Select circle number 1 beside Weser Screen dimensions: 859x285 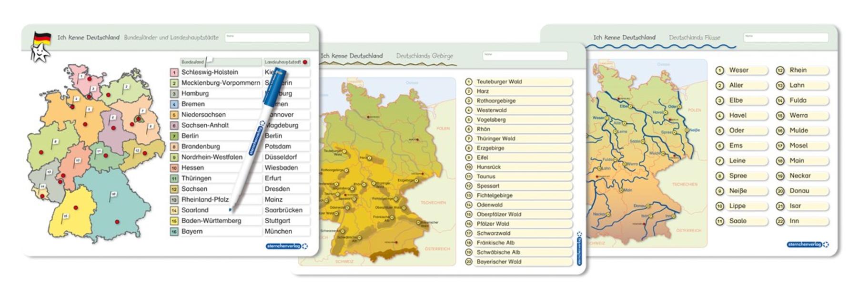[x=719, y=70]
